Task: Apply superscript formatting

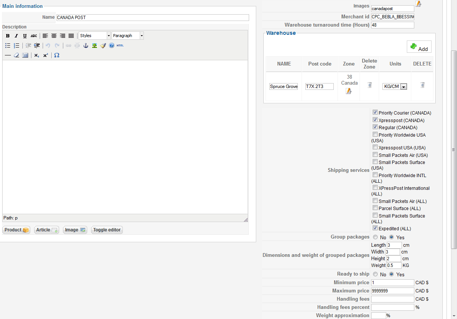Action: point(45,55)
